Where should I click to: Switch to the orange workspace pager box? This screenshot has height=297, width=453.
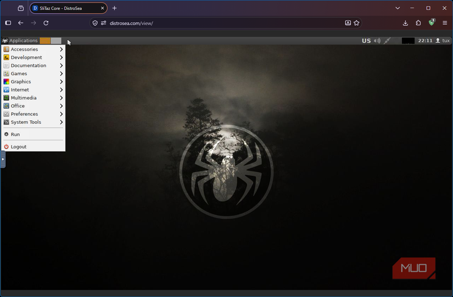45,41
